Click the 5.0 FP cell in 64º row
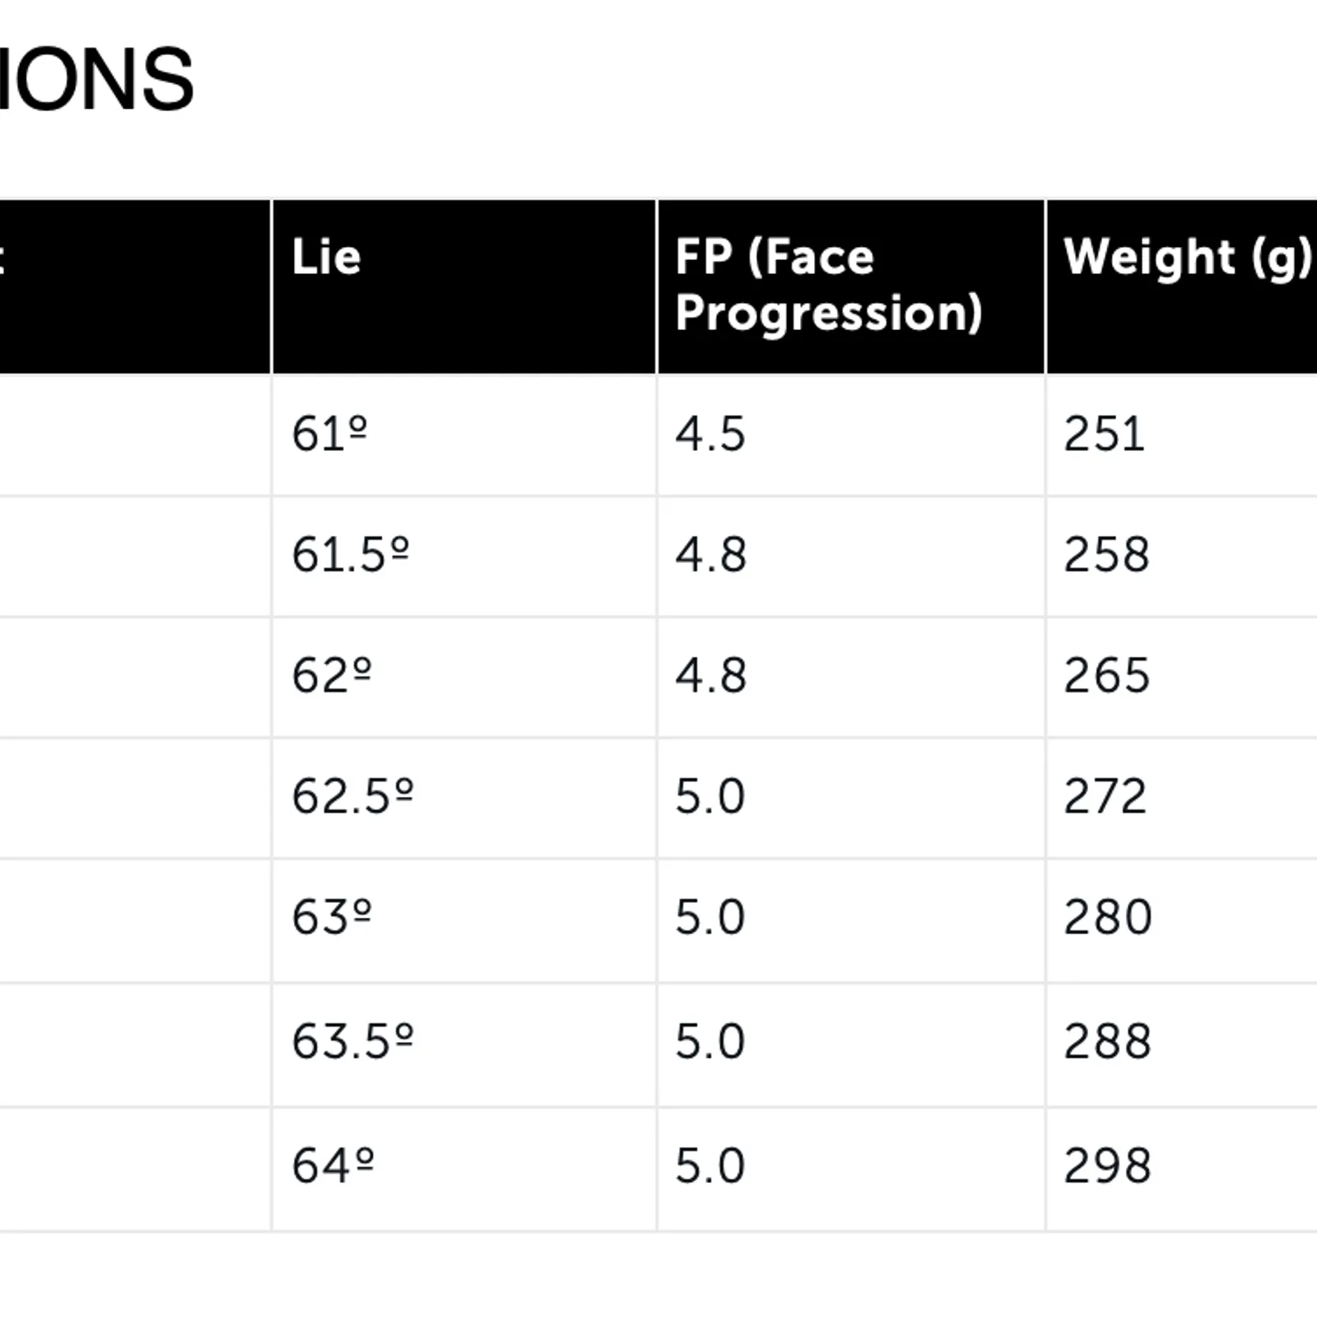The height and width of the screenshot is (1317, 1317). [710, 1166]
